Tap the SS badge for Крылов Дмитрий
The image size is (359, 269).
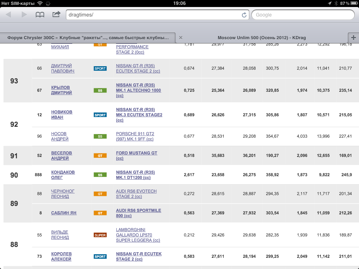(100, 91)
